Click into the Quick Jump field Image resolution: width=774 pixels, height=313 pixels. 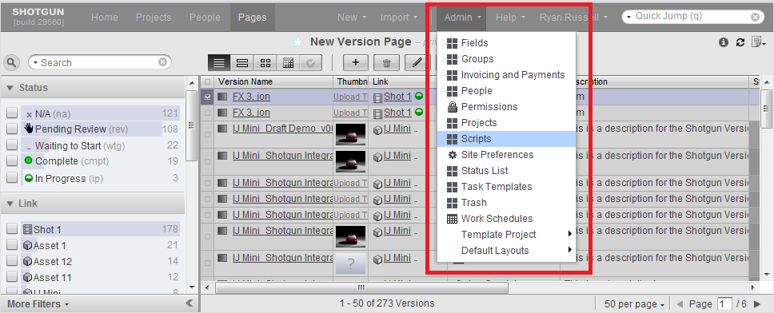[692, 16]
